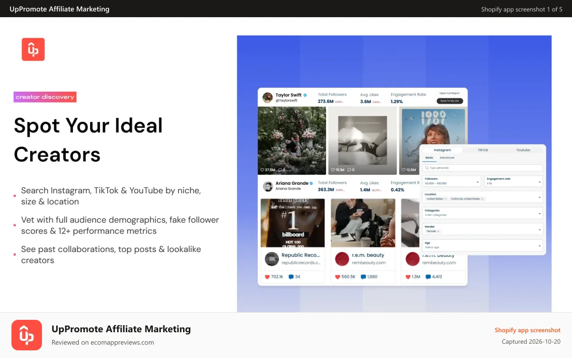Click the red heart beside 560.5K
This screenshot has height=358, width=572.
(x=338, y=277)
